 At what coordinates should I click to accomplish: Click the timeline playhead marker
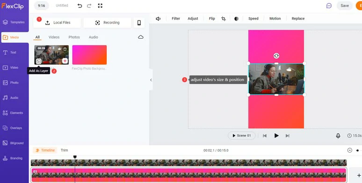75,157
